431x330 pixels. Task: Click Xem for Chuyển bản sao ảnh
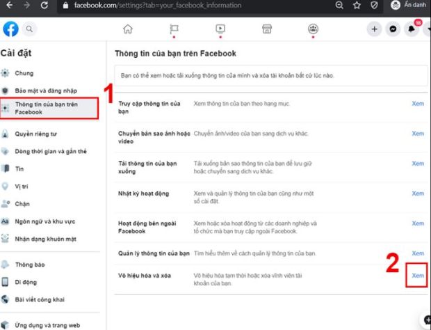(418, 134)
